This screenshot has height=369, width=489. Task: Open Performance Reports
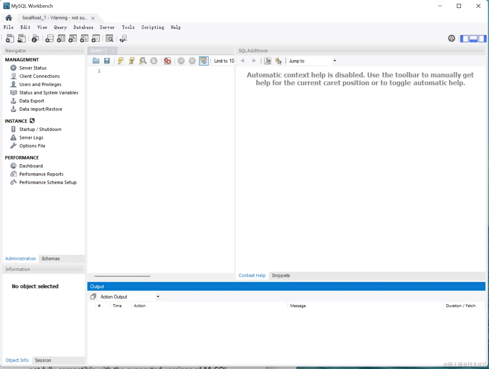coord(41,174)
